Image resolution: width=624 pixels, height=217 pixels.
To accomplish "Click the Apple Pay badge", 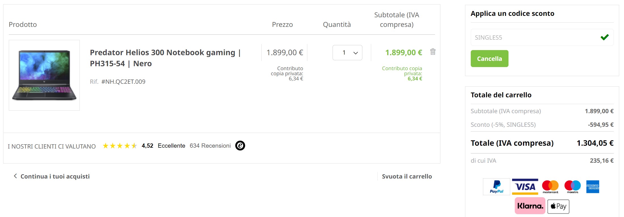I will tap(558, 206).
